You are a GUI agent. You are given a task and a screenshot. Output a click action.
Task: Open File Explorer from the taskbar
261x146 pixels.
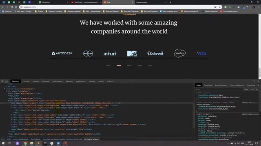click(x=32, y=143)
